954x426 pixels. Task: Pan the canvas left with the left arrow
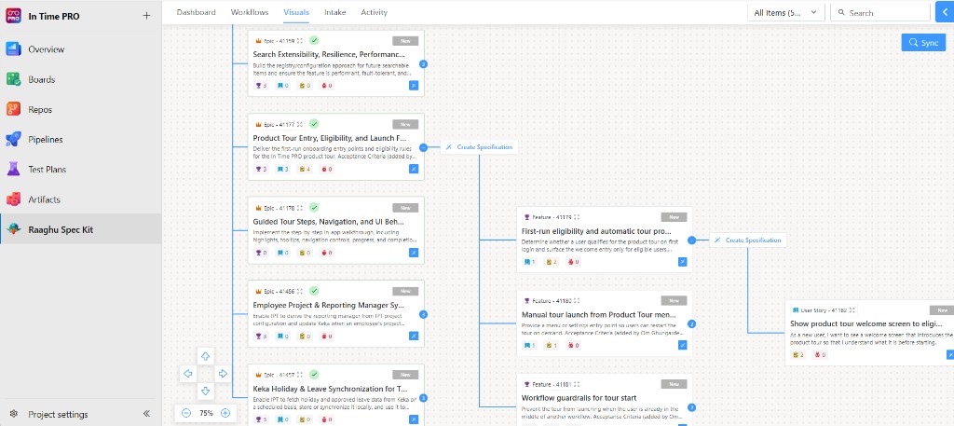pos(188,374)
